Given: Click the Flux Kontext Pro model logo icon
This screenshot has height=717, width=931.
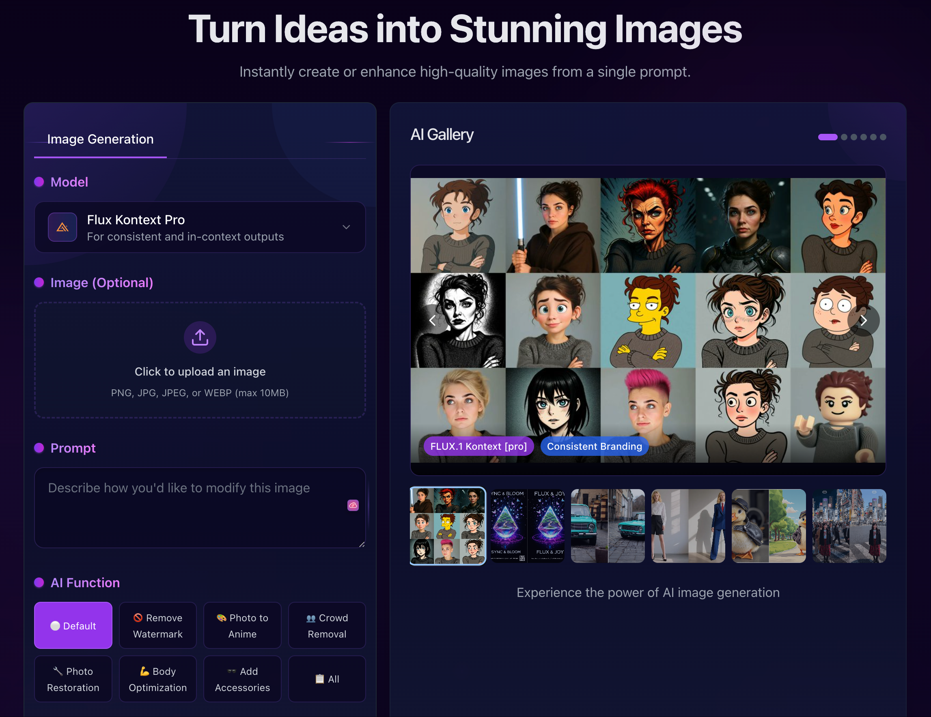Looking at the screenshot, I should pos(62,227).
